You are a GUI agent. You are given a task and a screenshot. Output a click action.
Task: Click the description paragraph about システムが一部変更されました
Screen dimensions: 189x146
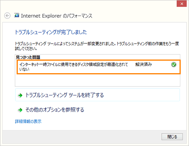click(x=97, y=46)
